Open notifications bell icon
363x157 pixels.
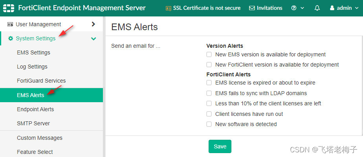coord(317,8)
